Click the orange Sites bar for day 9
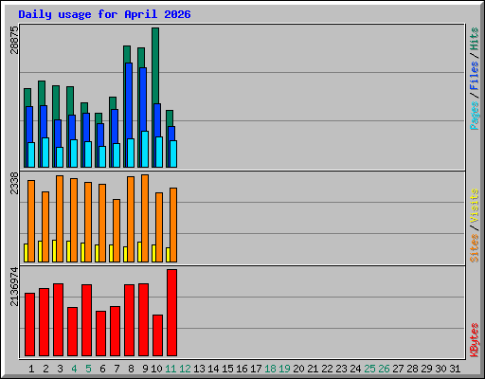Image resolution: width=485 pixels, height=379 pixels. tap(145, 218)
